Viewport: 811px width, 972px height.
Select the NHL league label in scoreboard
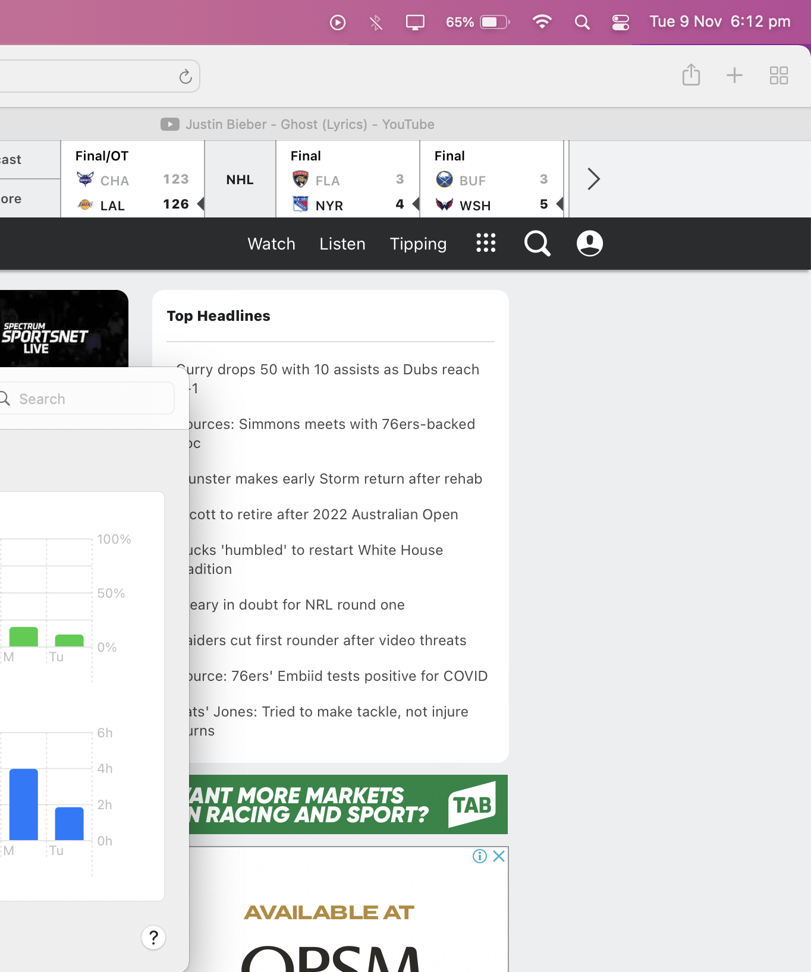[x=240, y=179]
